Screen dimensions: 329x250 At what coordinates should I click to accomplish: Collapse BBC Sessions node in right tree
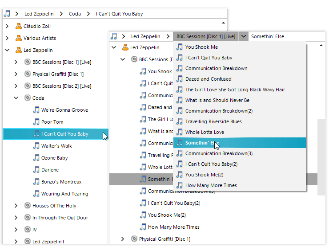tap(123, 59)
